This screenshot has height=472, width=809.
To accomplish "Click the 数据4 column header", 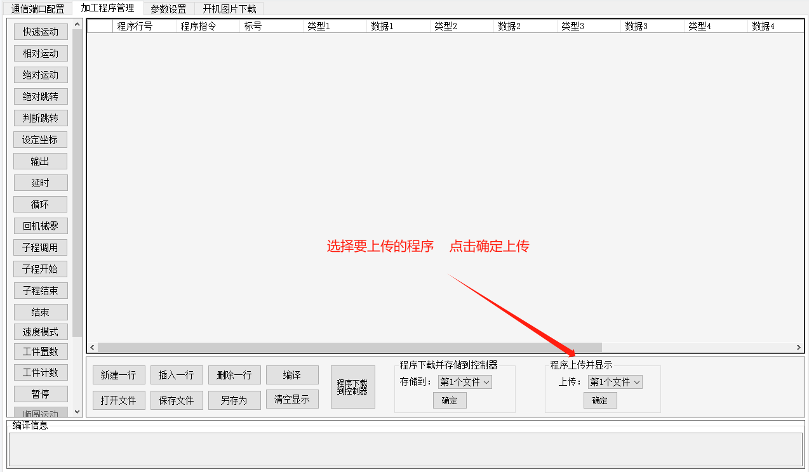I will point(775,26).
